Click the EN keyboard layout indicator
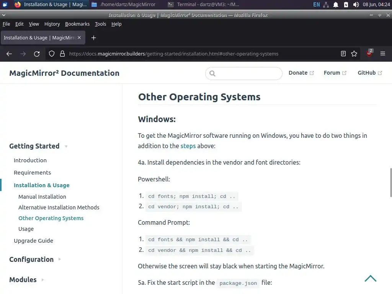Image resolution: width=392 pixels, height=294 pixels. 317,5
